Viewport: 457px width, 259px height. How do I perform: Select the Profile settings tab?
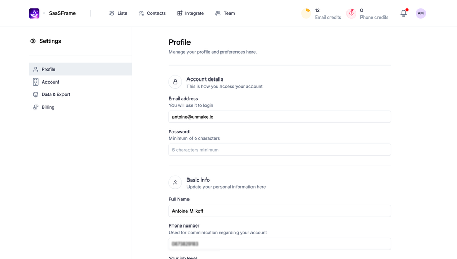81,69
